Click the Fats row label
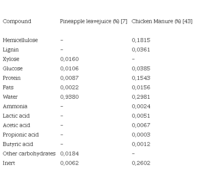The image size is (197, 169). click(8, 87)
